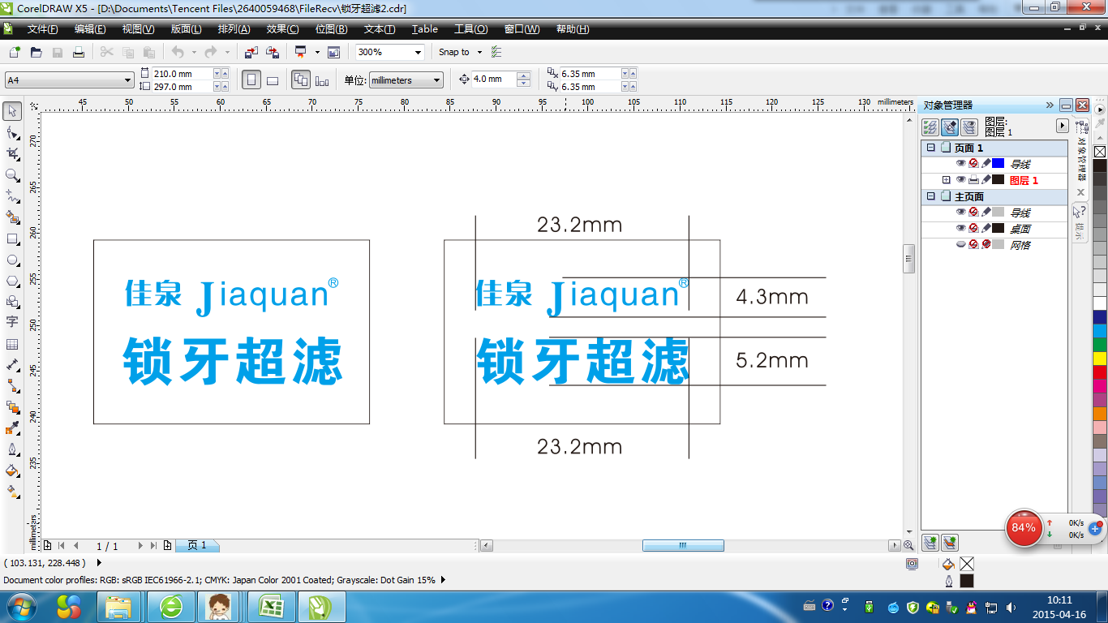The image size is (1108, 623).
Task: Select the Zoom magnifier tool
Action: 12,174
